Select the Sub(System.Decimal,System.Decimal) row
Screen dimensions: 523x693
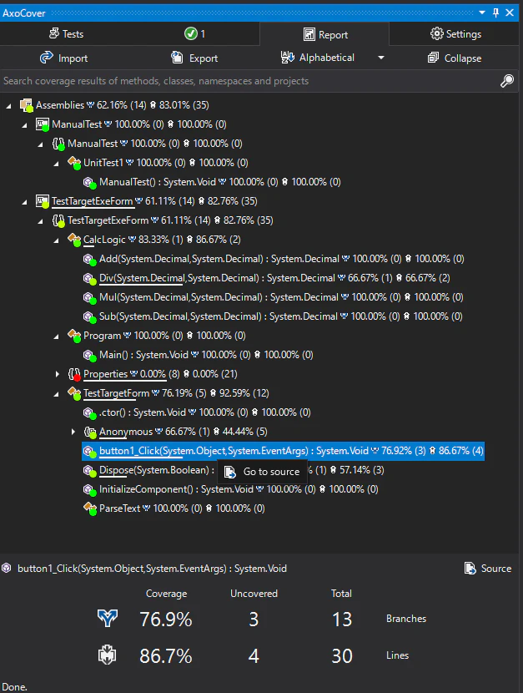[273, 316]
